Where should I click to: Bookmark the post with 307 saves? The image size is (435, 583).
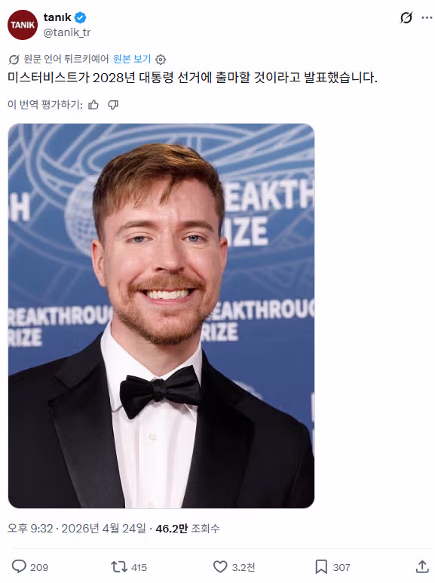(321, 566)
